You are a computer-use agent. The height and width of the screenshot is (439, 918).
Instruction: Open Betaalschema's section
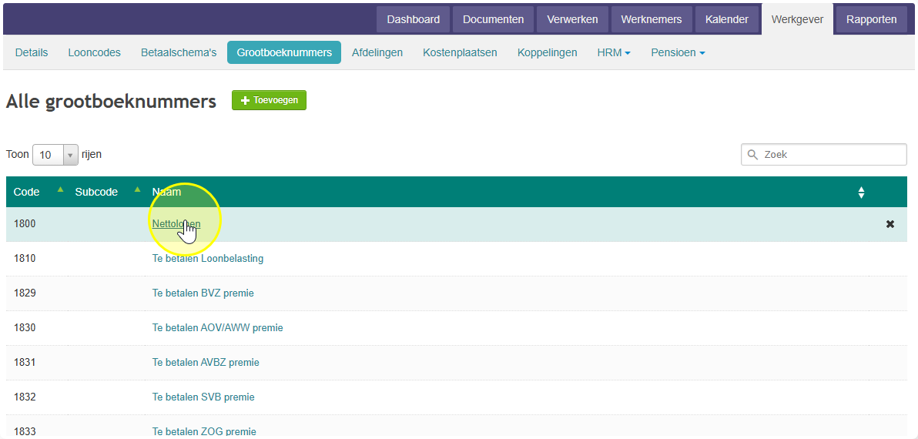pos(179,52)
